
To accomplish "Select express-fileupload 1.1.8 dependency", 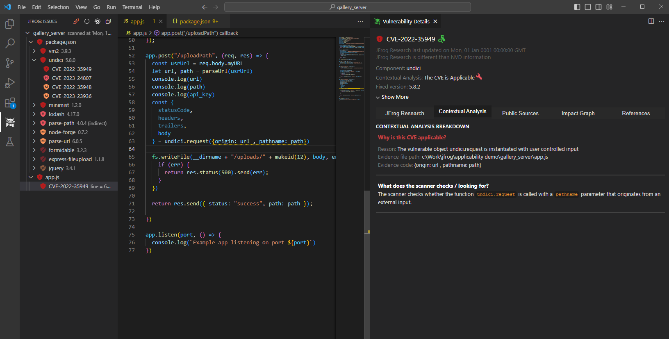I will click(x=69, y=159).
